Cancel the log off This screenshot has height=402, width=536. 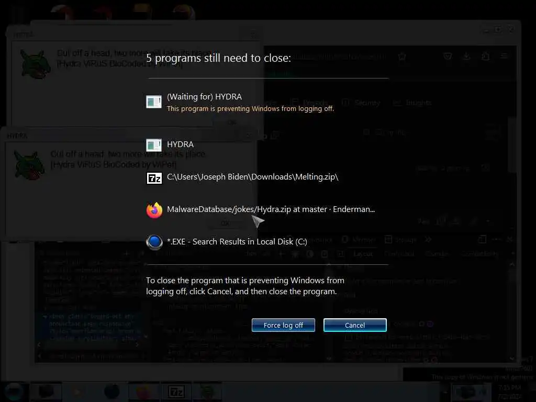pyautogui.click(x=355, y=325)
